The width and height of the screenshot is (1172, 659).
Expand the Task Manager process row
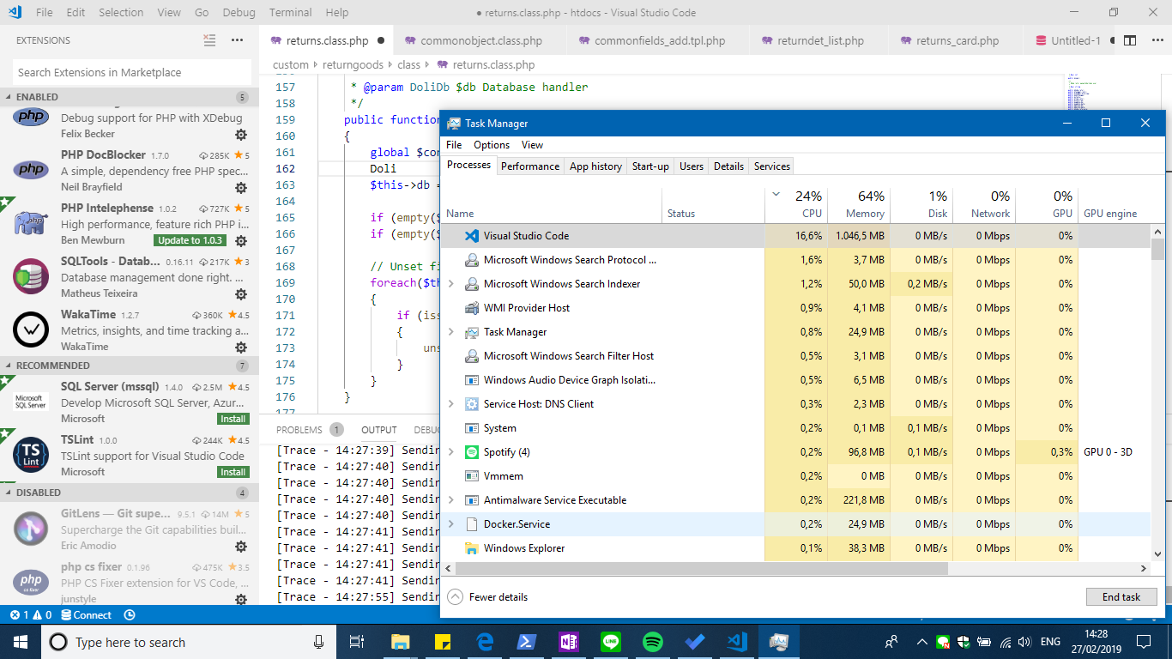point(451,332)
